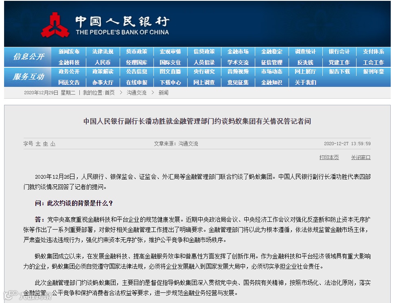Go to 人员招录 section

point(204,62)
